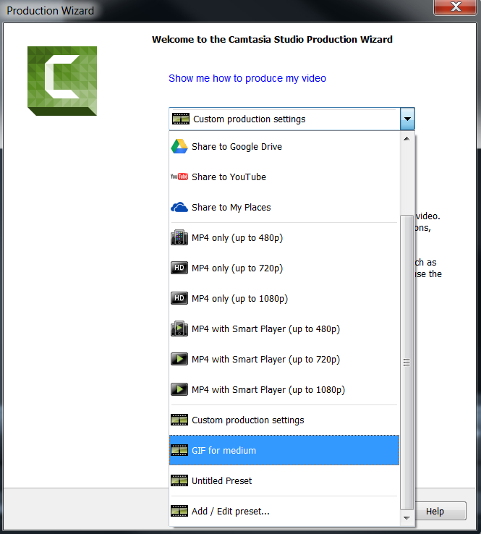Image resolution: width=481 pixels, height=534 pixels.
Task: Click the mobile device icon for MP4 480p
Action: click(x=179, y=237)
